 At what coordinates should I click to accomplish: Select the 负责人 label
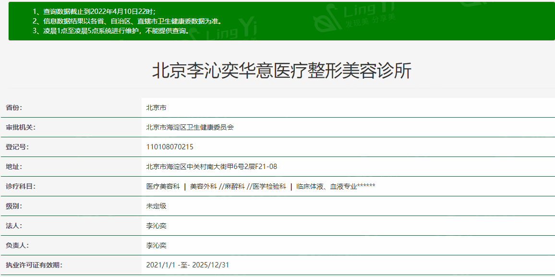(17, 245)
